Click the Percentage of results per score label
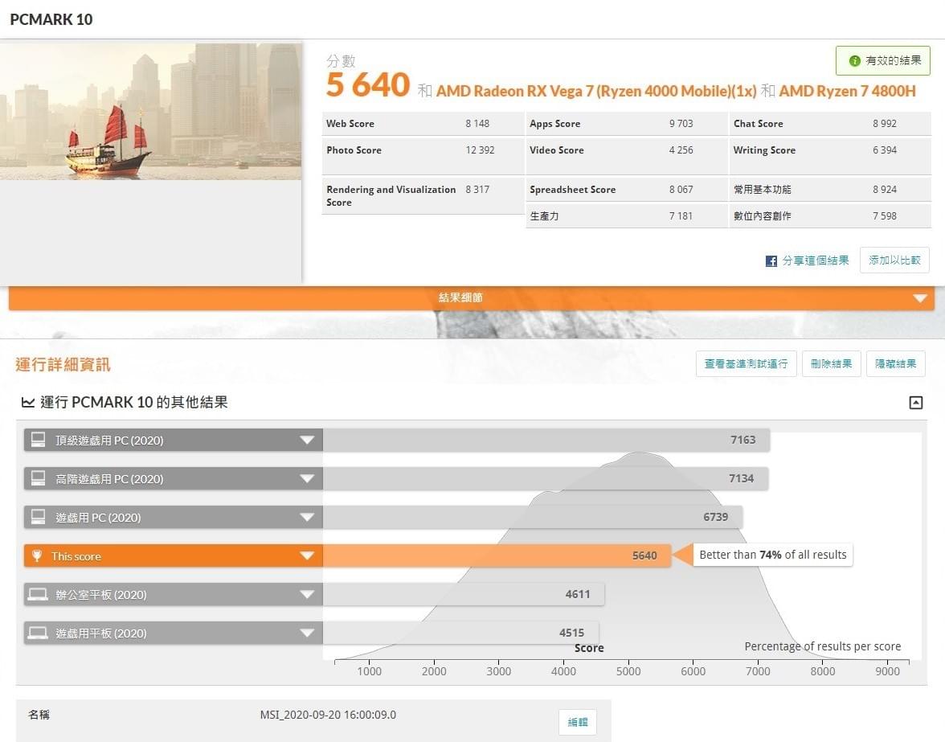Viewport: 945px width, 742px height. pos(823,646)
